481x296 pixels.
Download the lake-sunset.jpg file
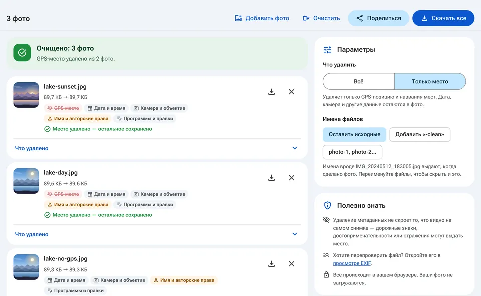pyautogui.click(x=271, y=92)
